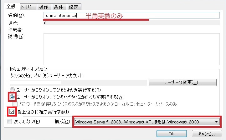
Task: Click the 作成者 label
Action: [x=15, y=30]
